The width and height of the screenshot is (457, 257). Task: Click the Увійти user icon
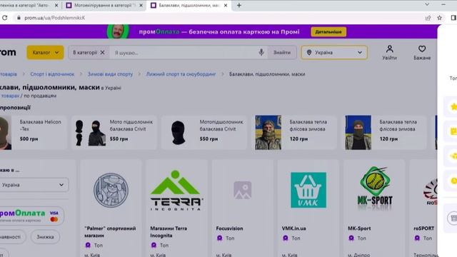[x=389, y=52]
